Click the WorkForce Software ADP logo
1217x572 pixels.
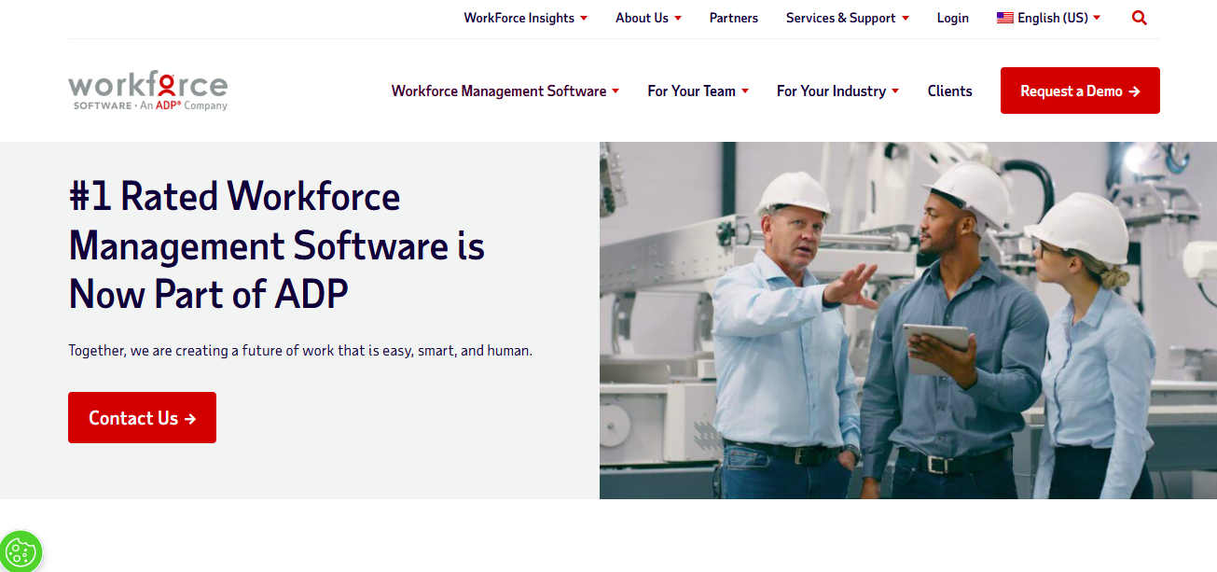(147, 91)
